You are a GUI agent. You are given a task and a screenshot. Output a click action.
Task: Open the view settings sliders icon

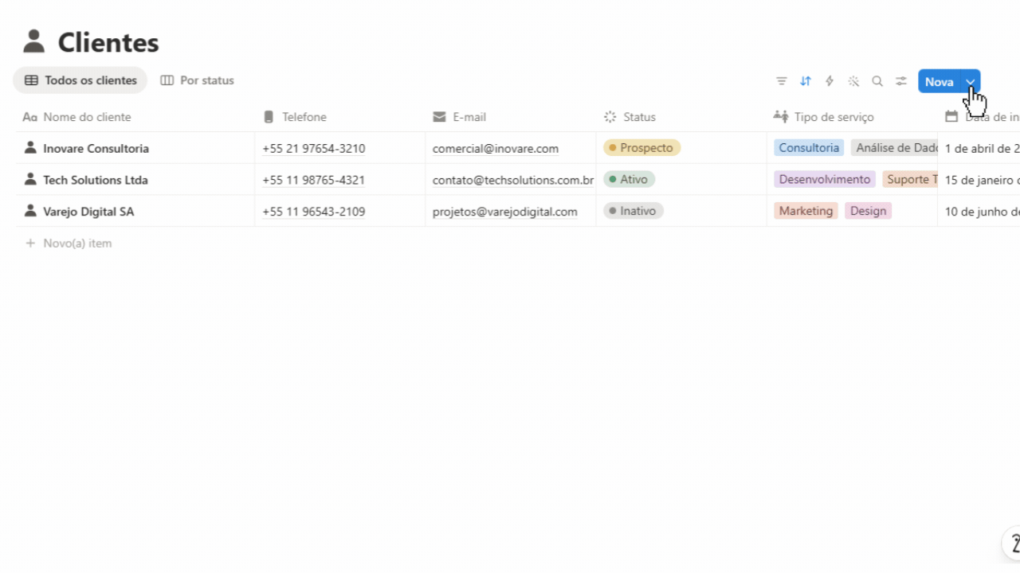coord(901,81)
